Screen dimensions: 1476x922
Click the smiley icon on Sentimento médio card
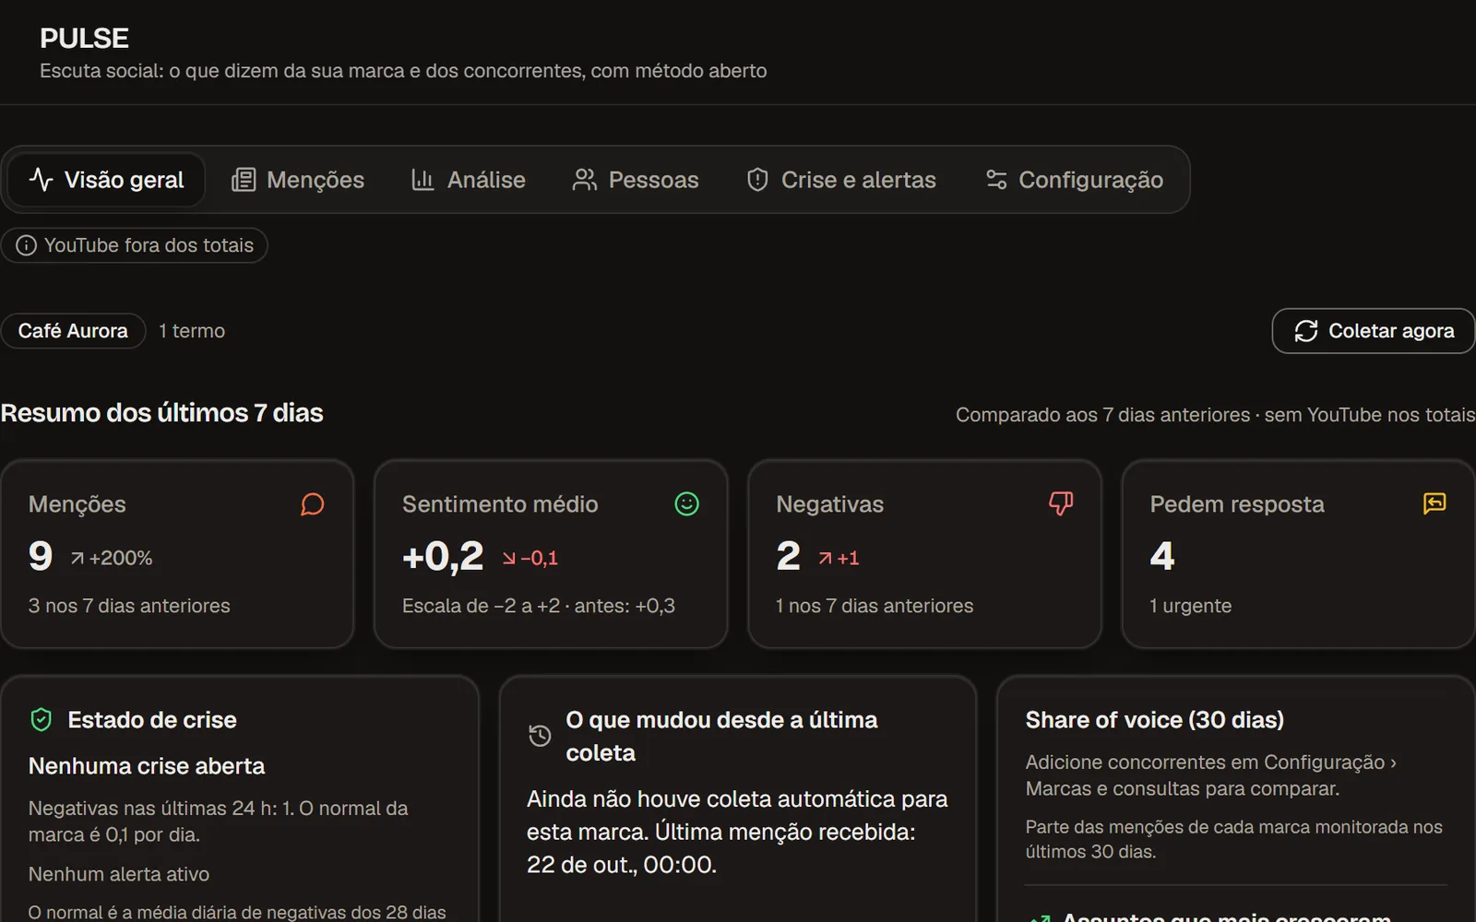pyautogui.click(x=686, y=503)
